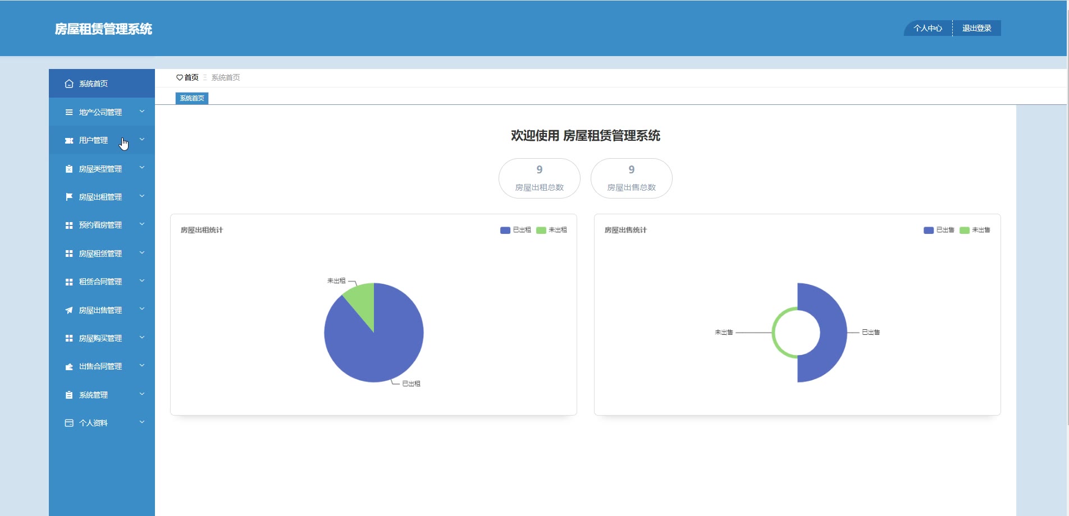Expand the 房屋购买管理 chevron
Viewport: 1069px width, 516px height.
pyautogui.click(x=142, y=338)
